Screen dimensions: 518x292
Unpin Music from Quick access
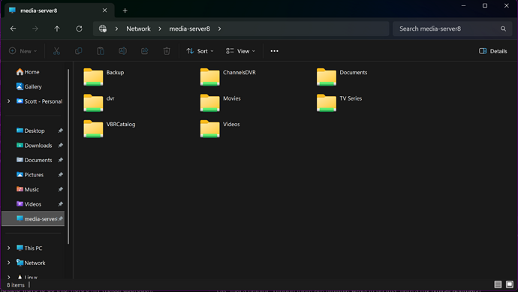click(x=61, y=189)
